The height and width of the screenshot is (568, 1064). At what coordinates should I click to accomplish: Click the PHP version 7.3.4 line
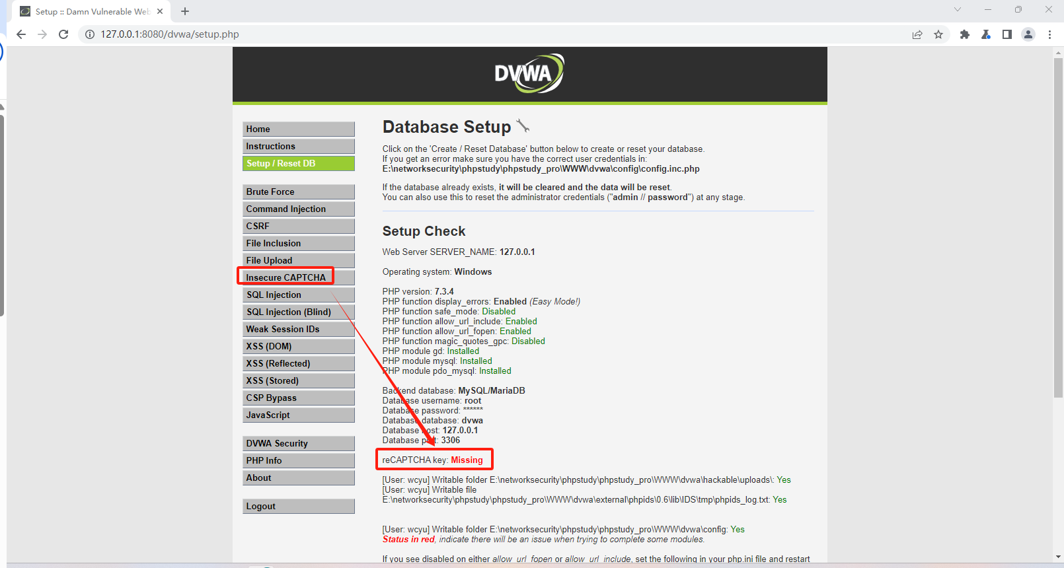[x=418, y=291]
